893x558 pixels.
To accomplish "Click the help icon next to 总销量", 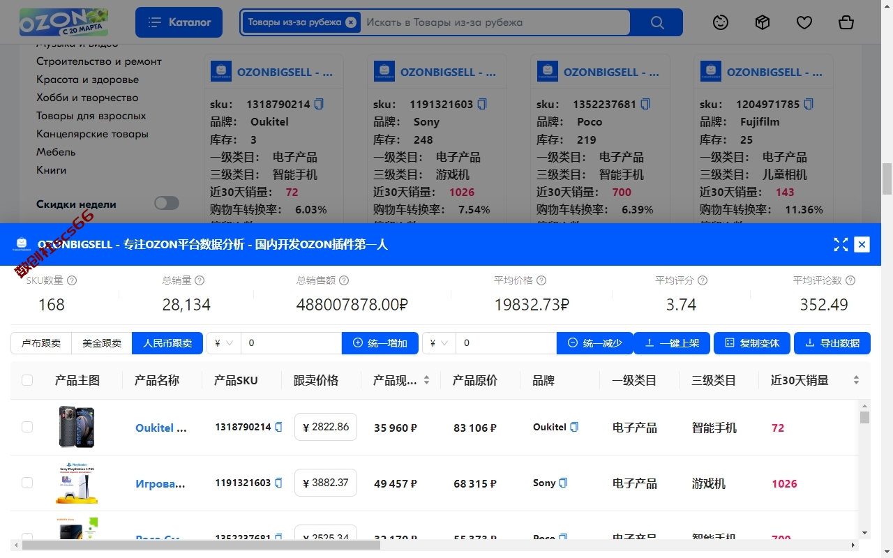I will pos(200,280).
